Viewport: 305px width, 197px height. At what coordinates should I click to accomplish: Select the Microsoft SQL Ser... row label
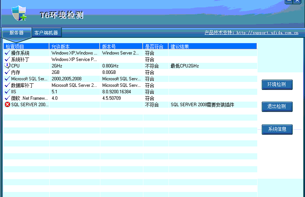click(29, 79)
